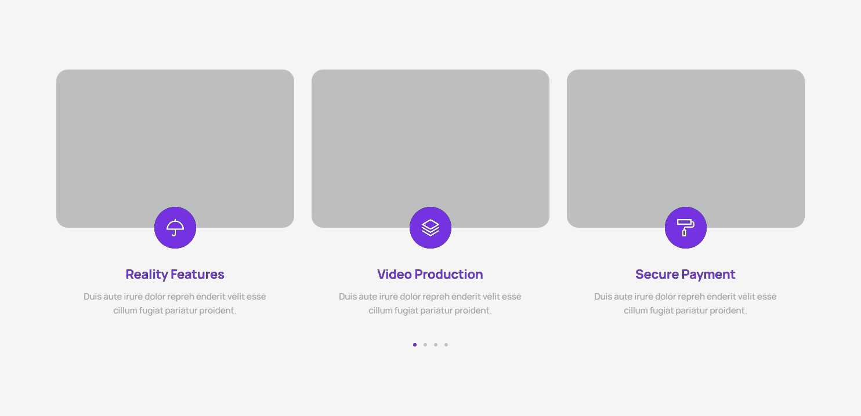Click the word "Secure" in the third heading
This screenshot has width=861, height=416.
[657, 274]
